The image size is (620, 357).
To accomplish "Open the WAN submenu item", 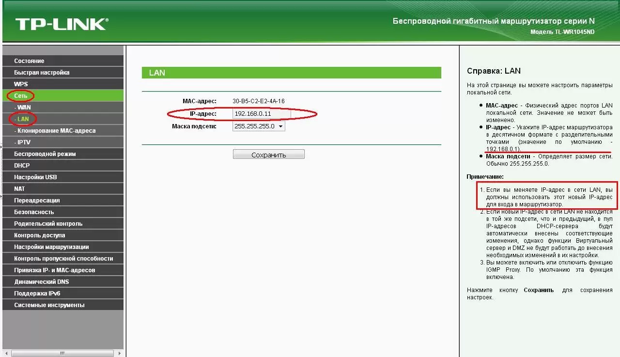I will 24,108.
